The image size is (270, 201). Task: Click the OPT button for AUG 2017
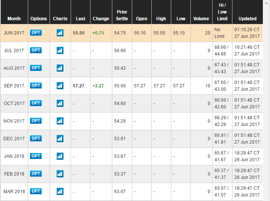tap(36, 68)
